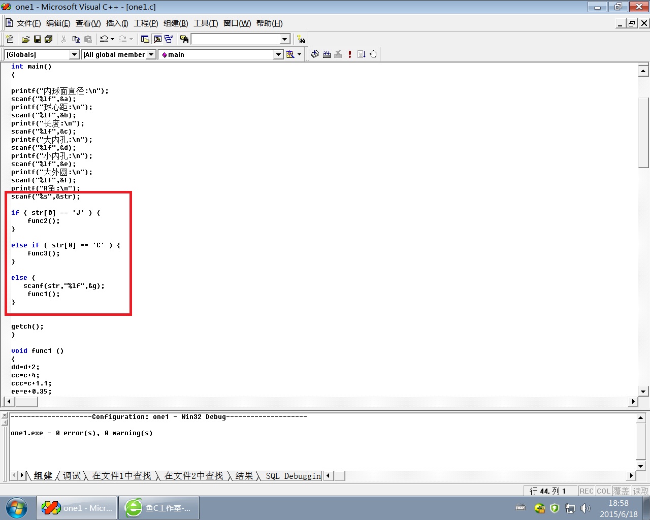650x520 pixels.
Task: Click the Build icon in build toolbar
Action: point(327,54)
